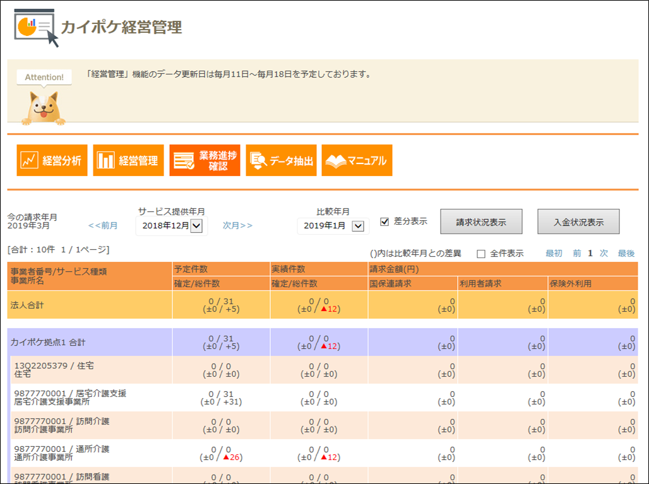Viewport: 649px width, 484px height.
Task: Click the 請求状況表示 button
Action: click(x=481, y=221)
